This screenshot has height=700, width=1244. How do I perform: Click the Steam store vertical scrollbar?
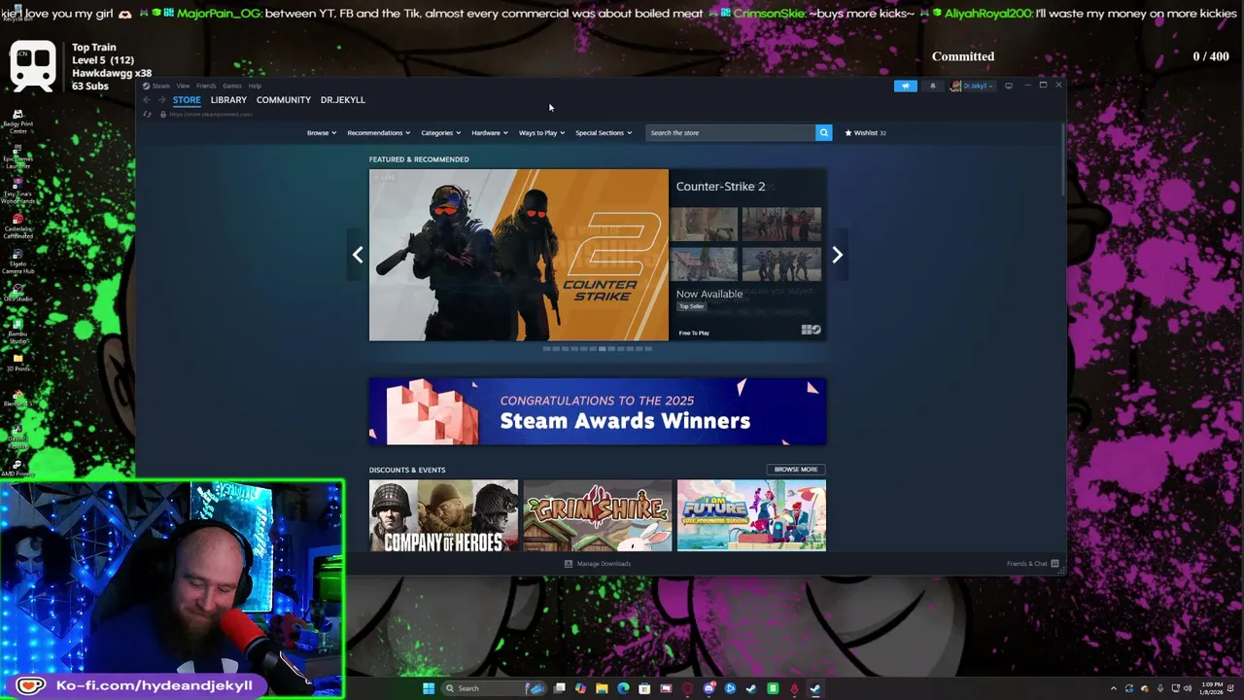pos(1064,160)
